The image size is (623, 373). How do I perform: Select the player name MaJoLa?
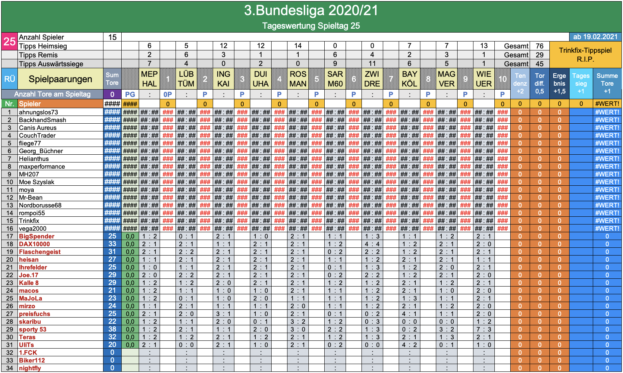pos(31,298)
